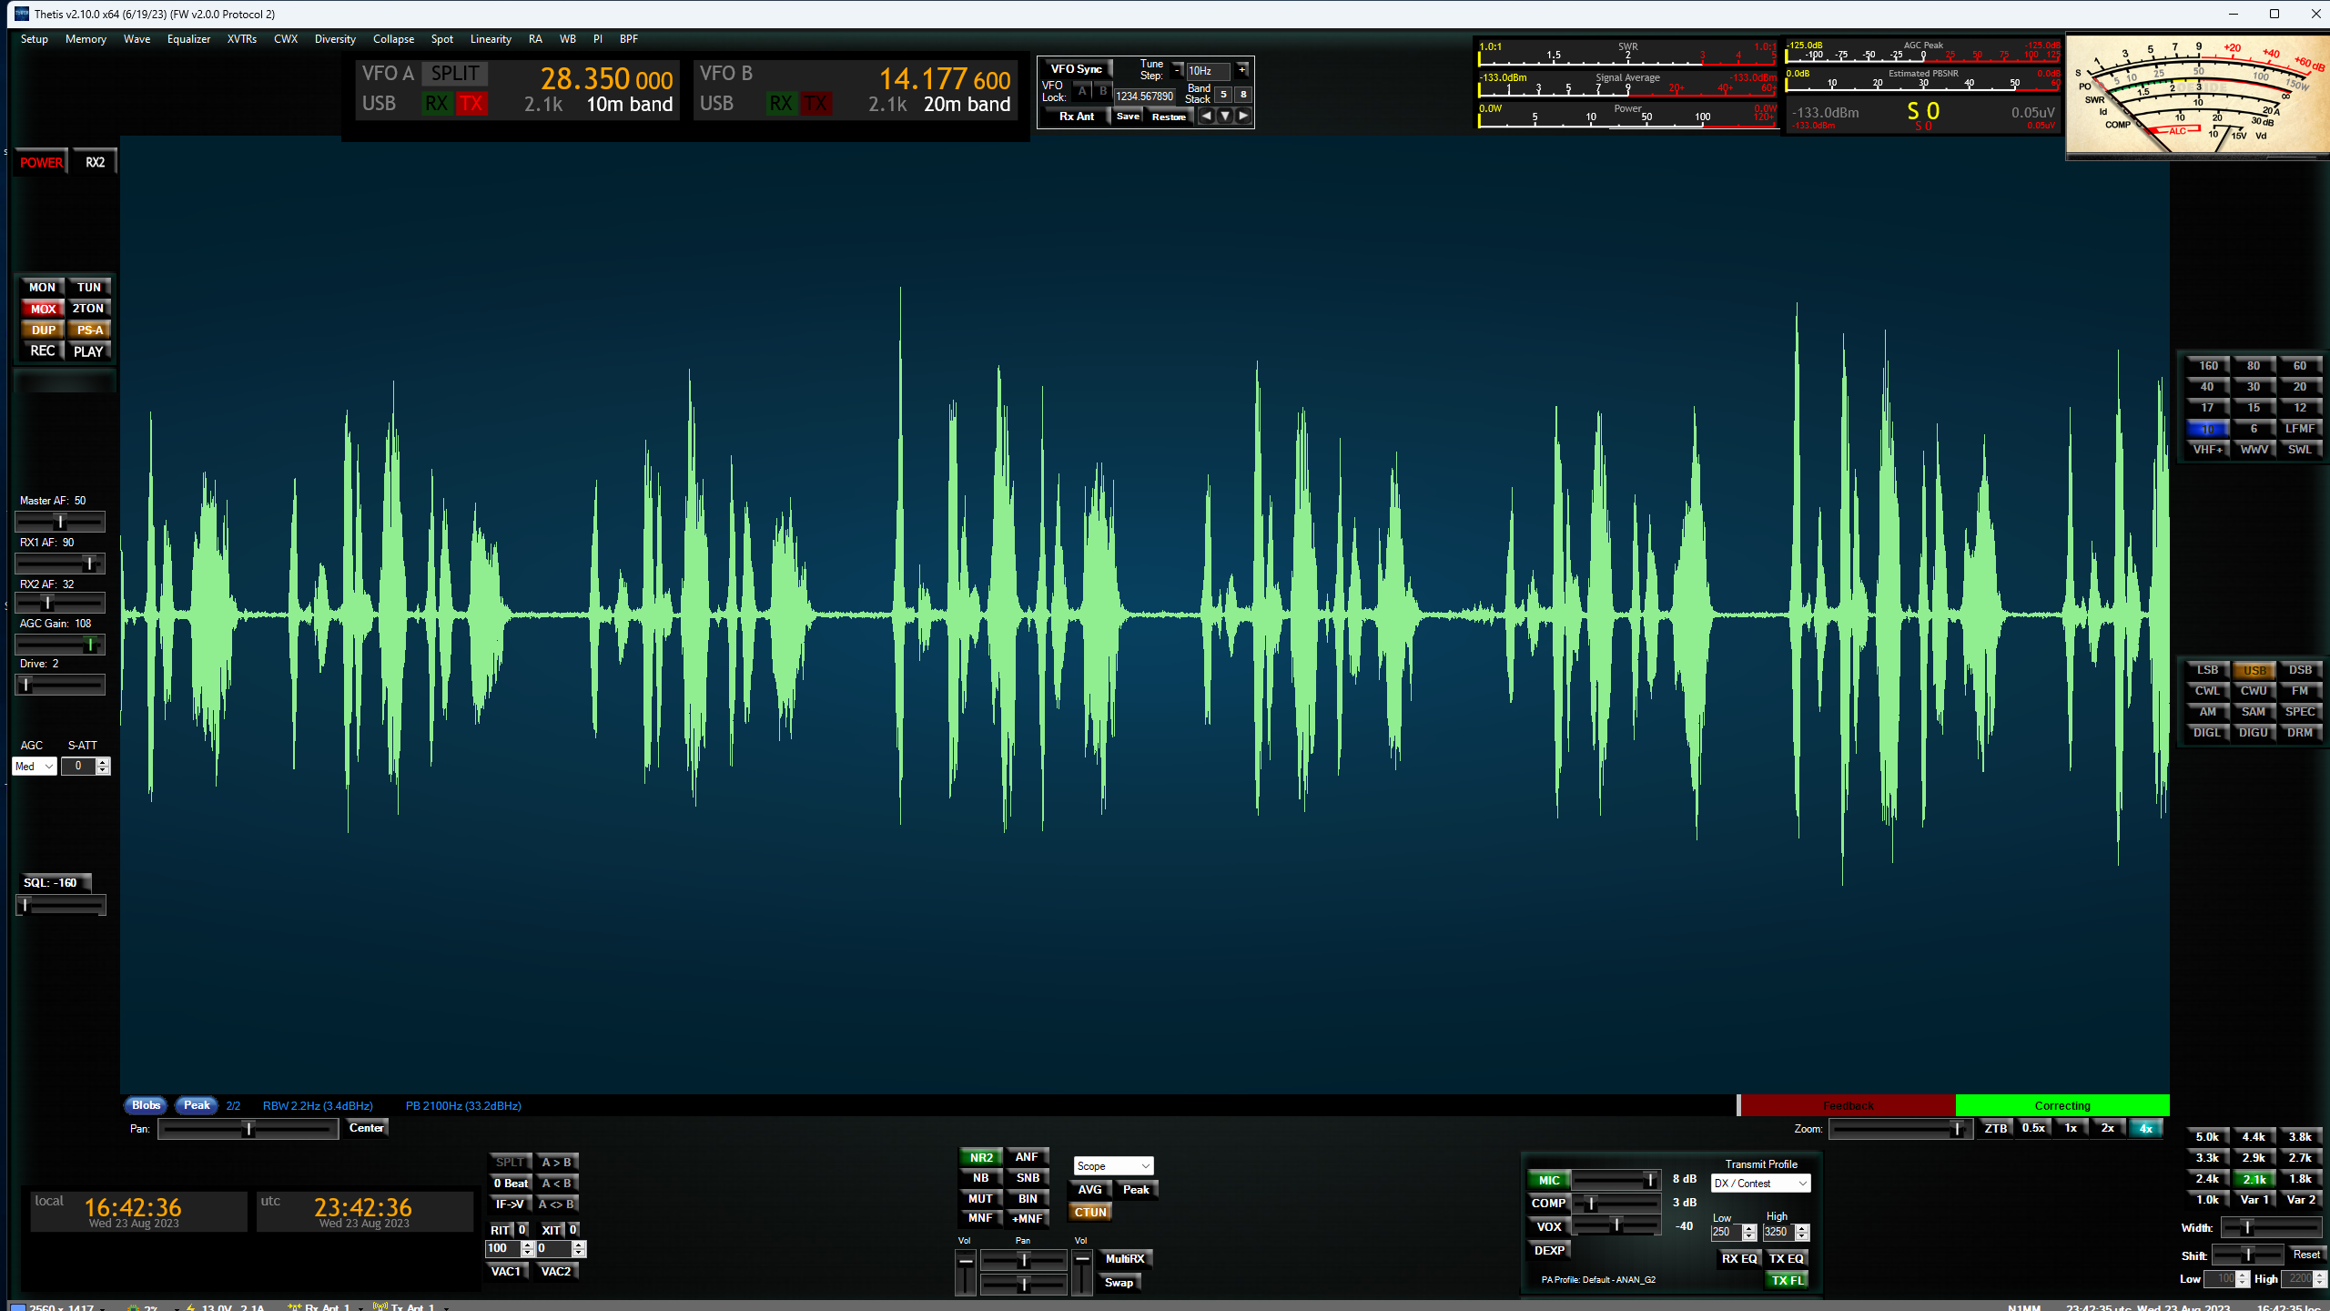Screen dimensions: 2330x1311
Task: Click the PLAY button
Action: coord(89,351)
